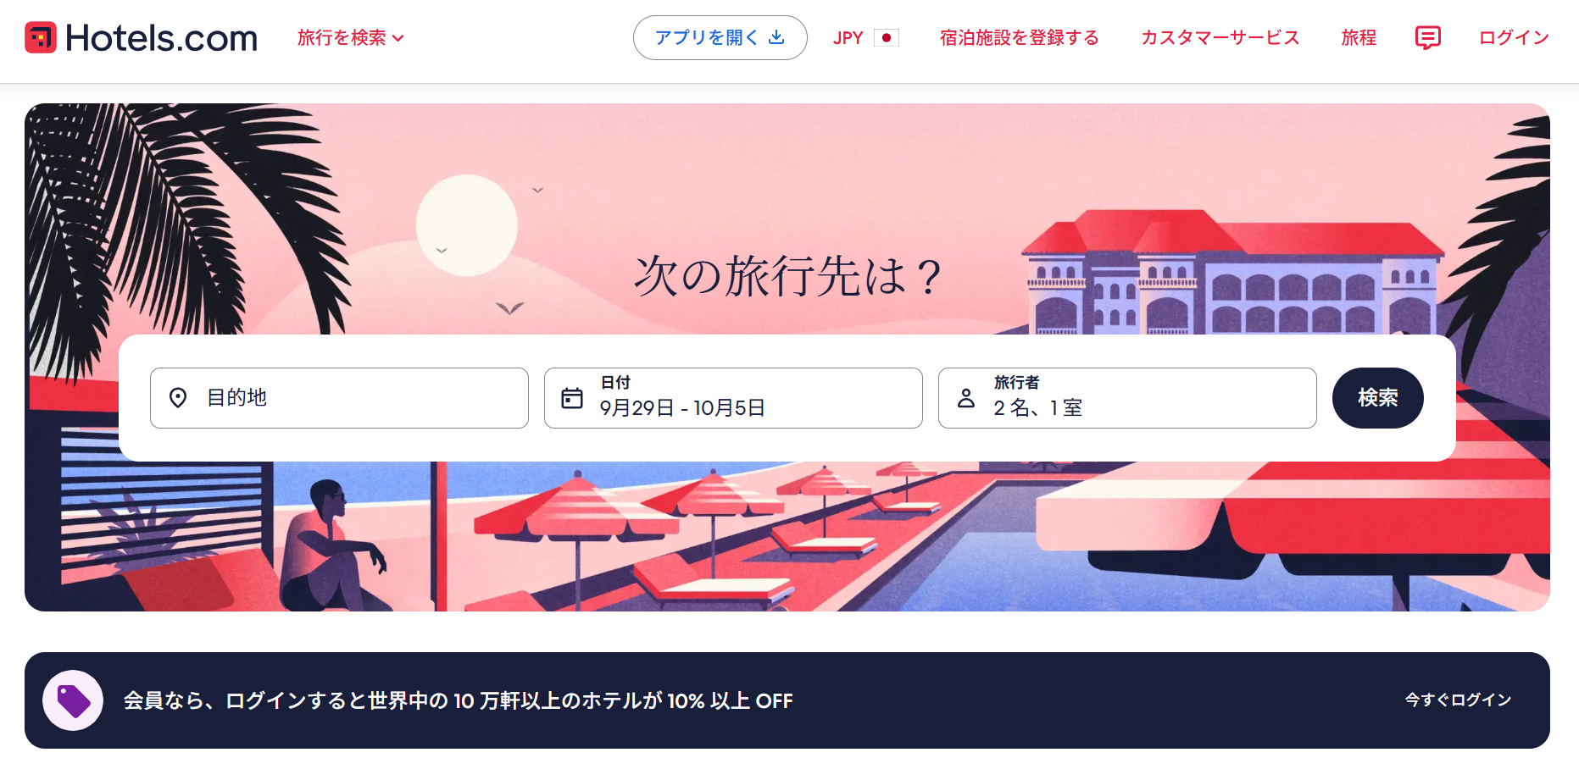This screenshot has height=769, width=1579.
Task: Select the JPY currency setting
Action: [x=865, y=37]
